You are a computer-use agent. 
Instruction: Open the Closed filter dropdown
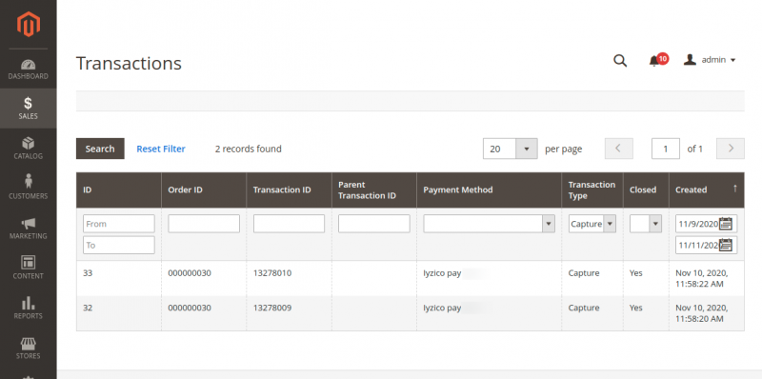[646, 224]
